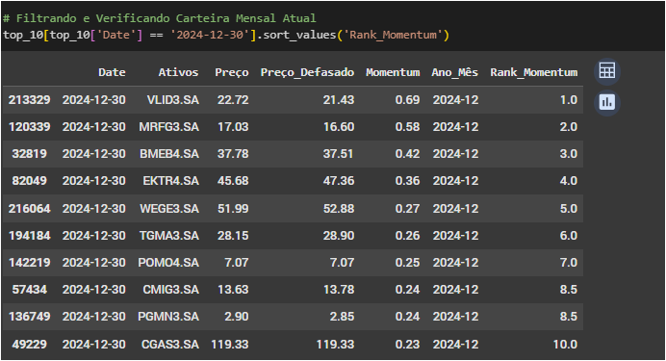The image size is (666, 361).
Task: Select the Preço_Defasado column header
Action: coord(307,72)
